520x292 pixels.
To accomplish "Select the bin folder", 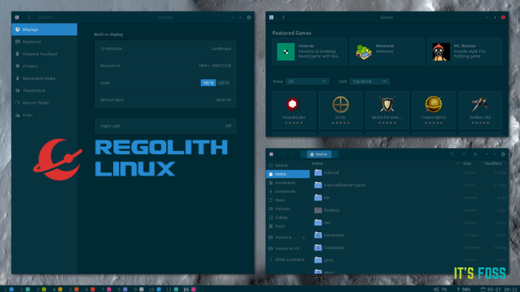I will point(409,198).
